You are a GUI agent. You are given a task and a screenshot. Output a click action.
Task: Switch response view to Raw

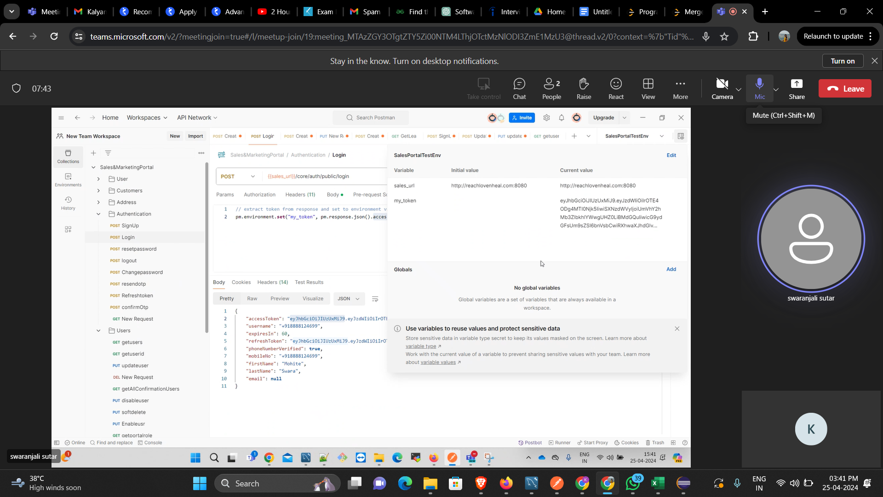pyautogui.click(x=252, y=299)
